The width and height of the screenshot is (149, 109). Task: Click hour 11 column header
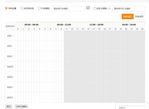point(77,29)
